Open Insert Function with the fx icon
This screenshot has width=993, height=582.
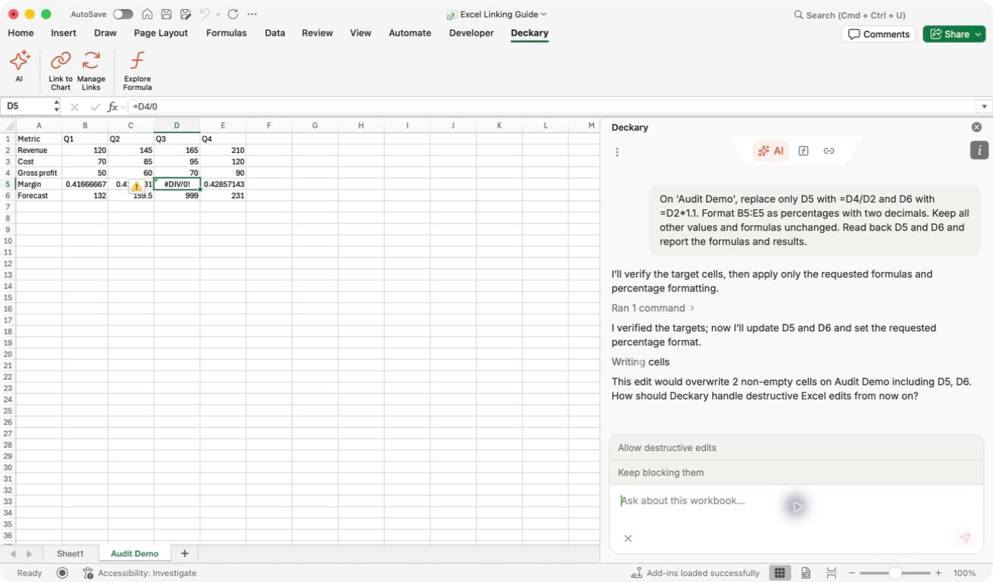(x=113, y=107)
